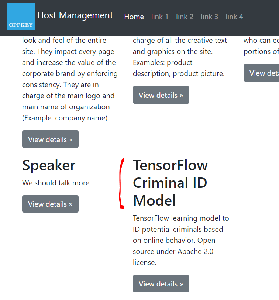Click the text 'We should talk more'
279x300 pixels.
point(56,183)
